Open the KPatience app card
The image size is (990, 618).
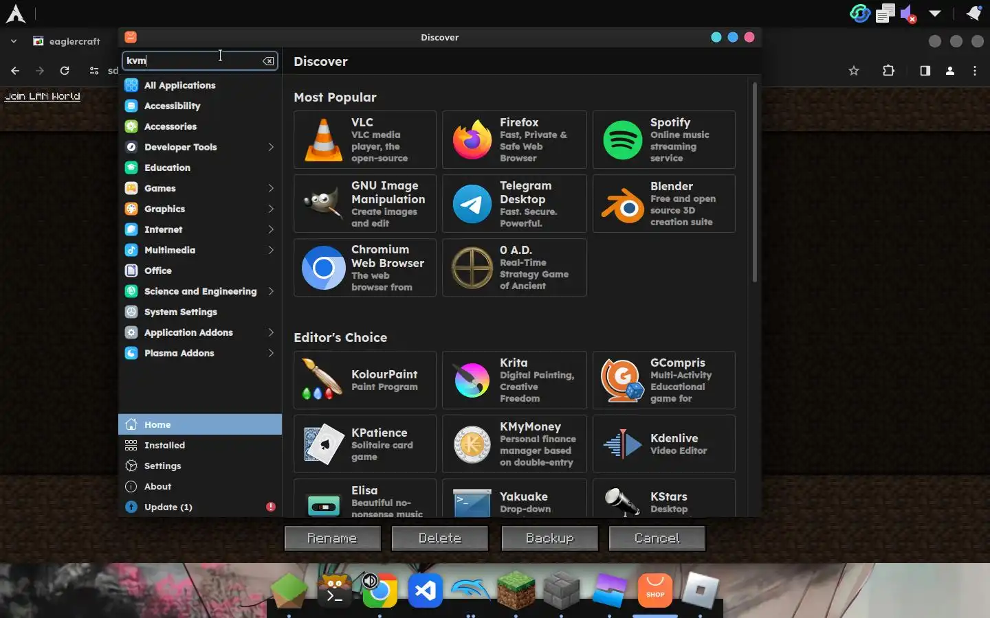click(x=365, y=444)
